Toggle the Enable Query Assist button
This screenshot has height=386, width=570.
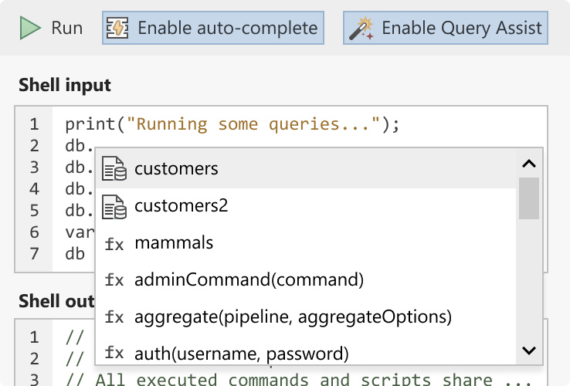[x=446, y=28]
